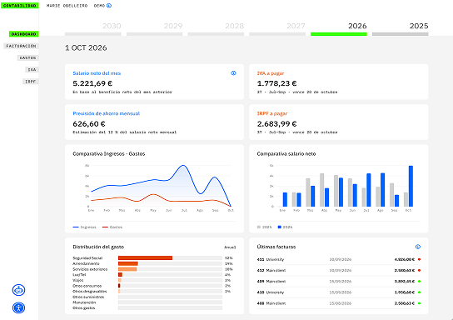Screen dimensions: 453x320
Task: Switch to year 2027
Action: 277,28
